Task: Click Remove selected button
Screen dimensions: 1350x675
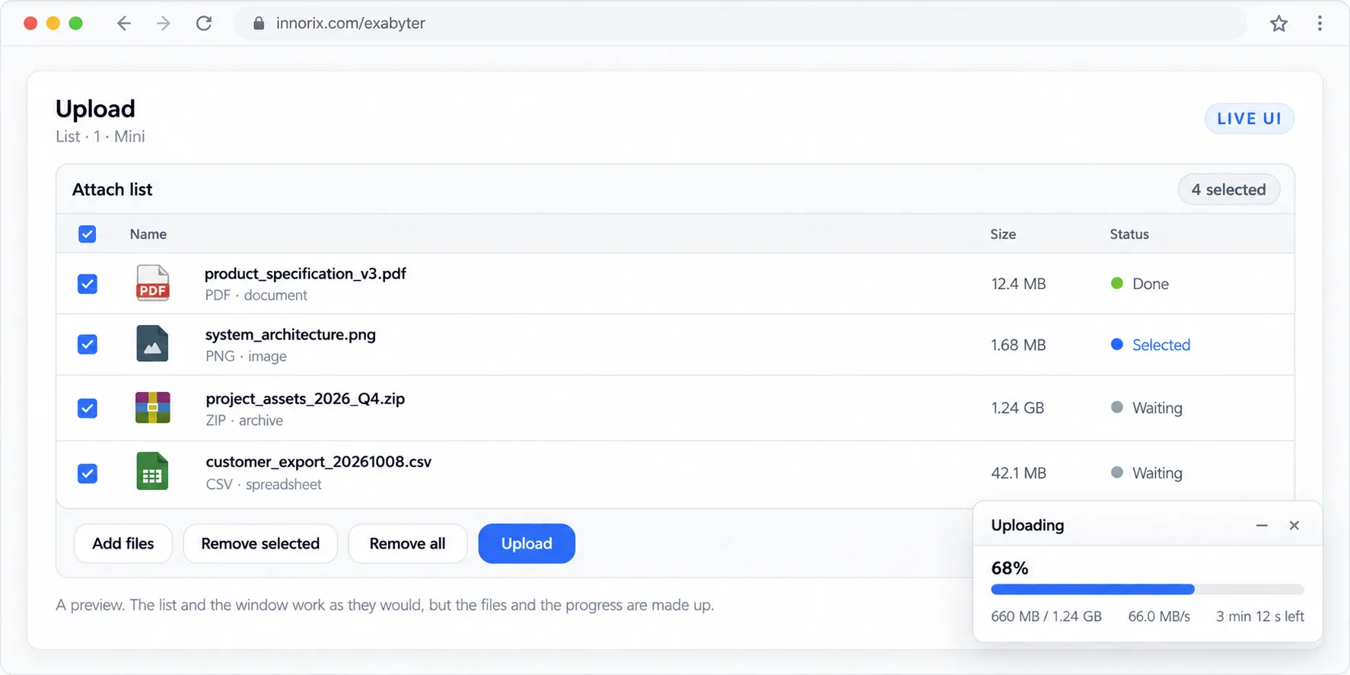Action: click(260, 543)
